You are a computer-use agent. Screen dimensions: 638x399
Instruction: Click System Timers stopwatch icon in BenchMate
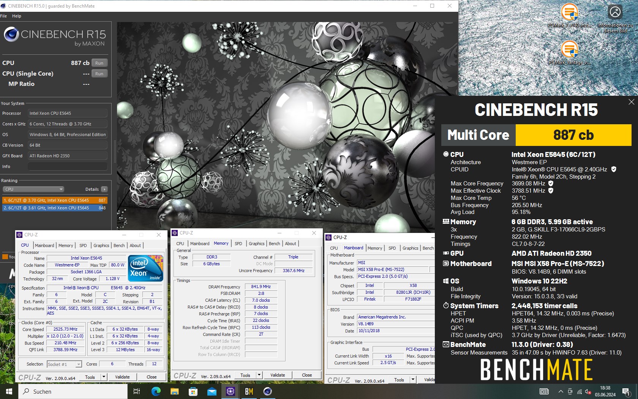click(x=446, y=306)
